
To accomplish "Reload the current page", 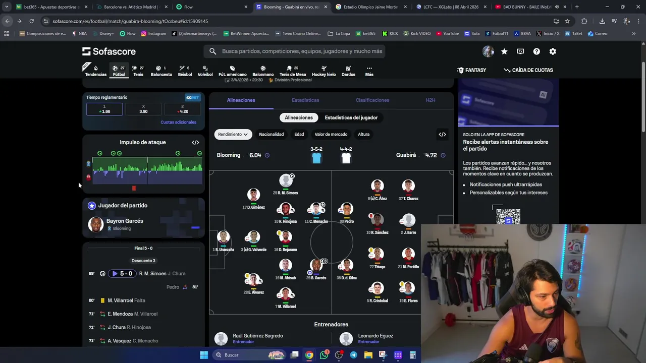I will pyautogui.click(x=31, y=21).
